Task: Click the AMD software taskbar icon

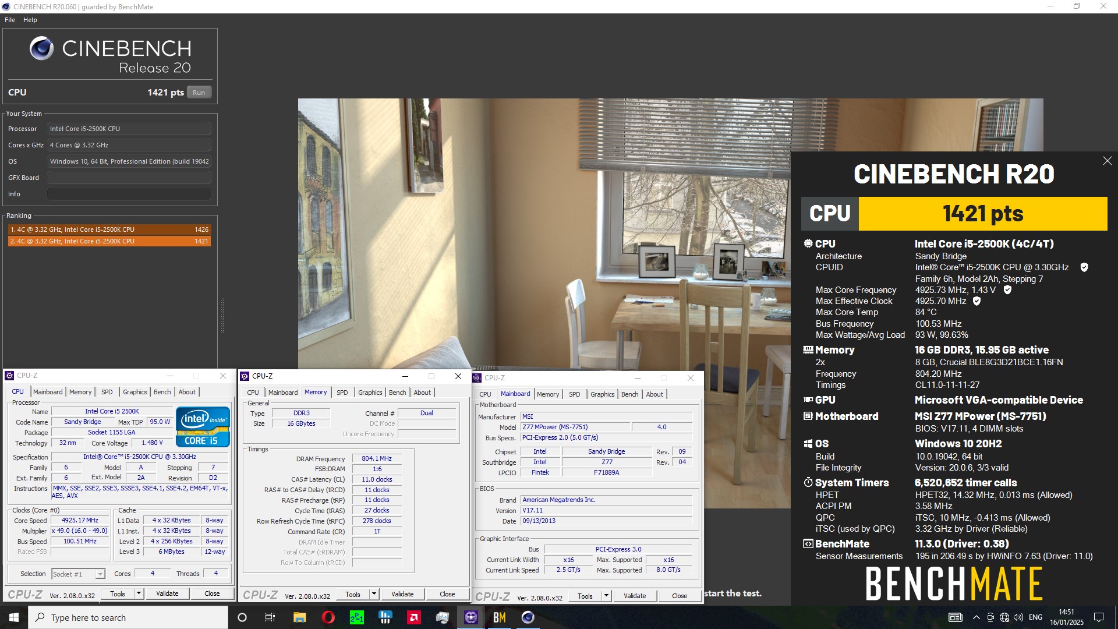Action: coord(413,617)
